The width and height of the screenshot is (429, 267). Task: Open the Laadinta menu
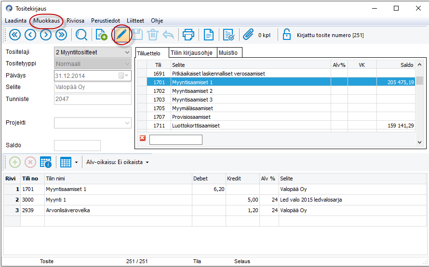(x=15, y=21)
